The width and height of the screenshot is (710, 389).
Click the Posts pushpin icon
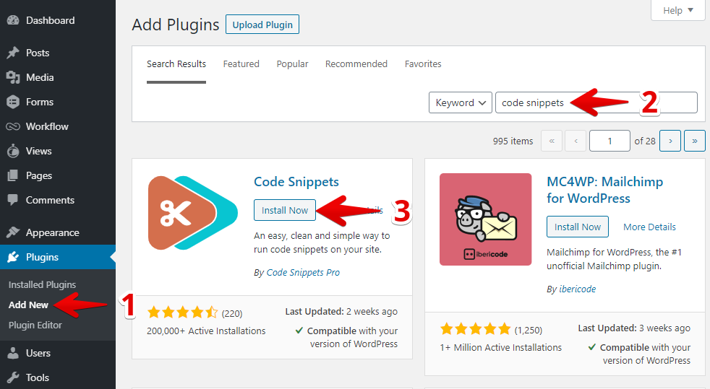coord(13,53)
